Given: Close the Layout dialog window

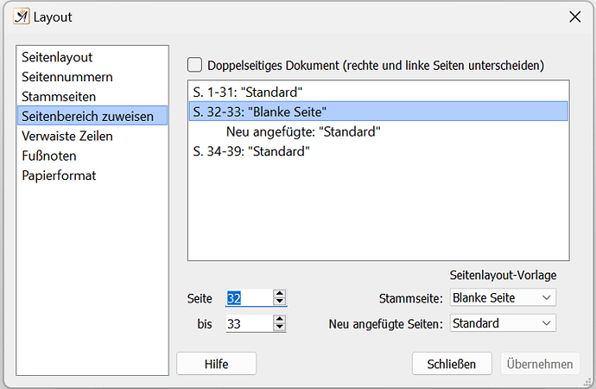Looking at the screenshot, I should click(x=574, y=16).
